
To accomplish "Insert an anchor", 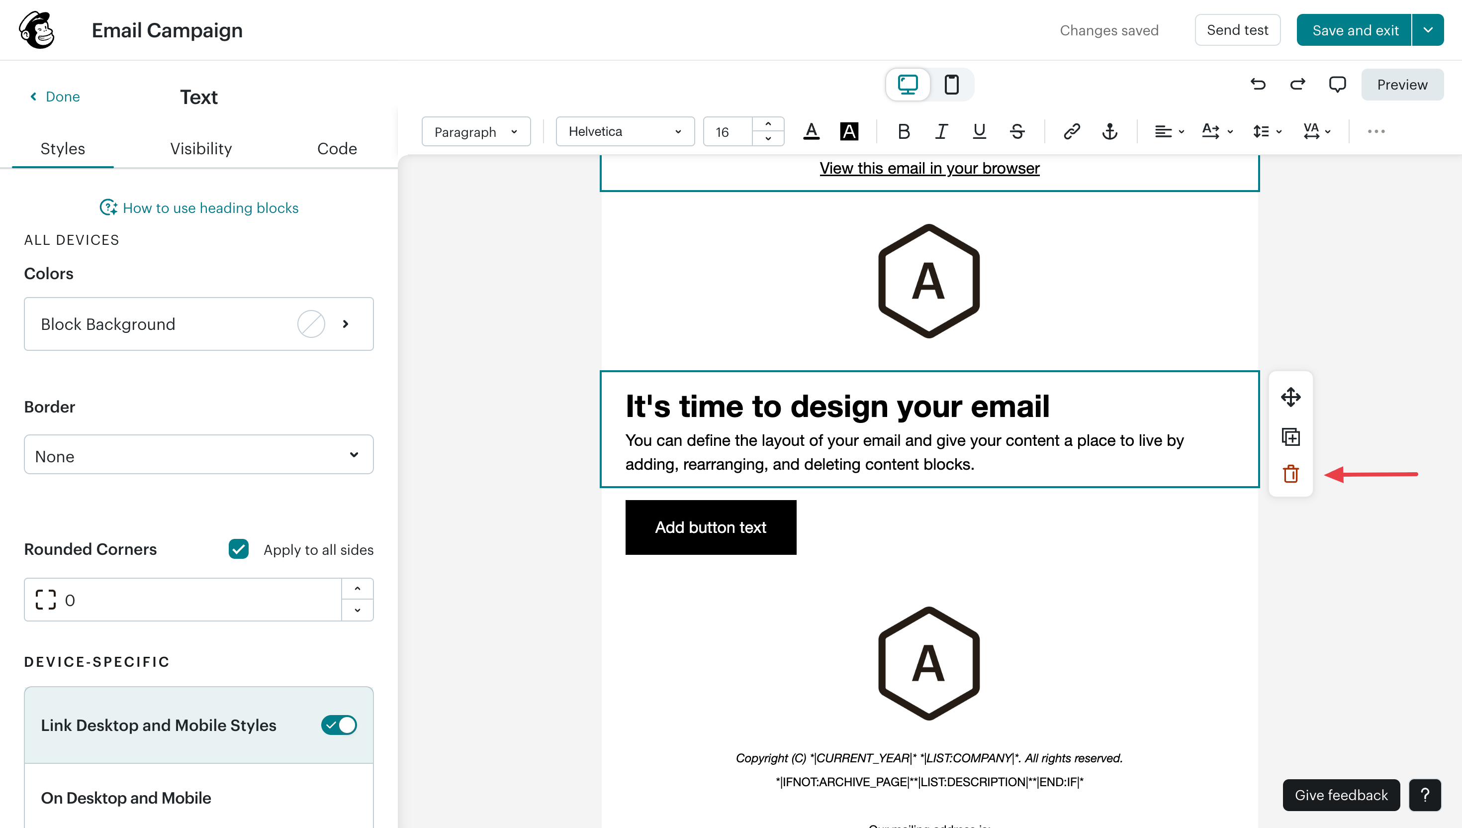I will (1110, 131).
